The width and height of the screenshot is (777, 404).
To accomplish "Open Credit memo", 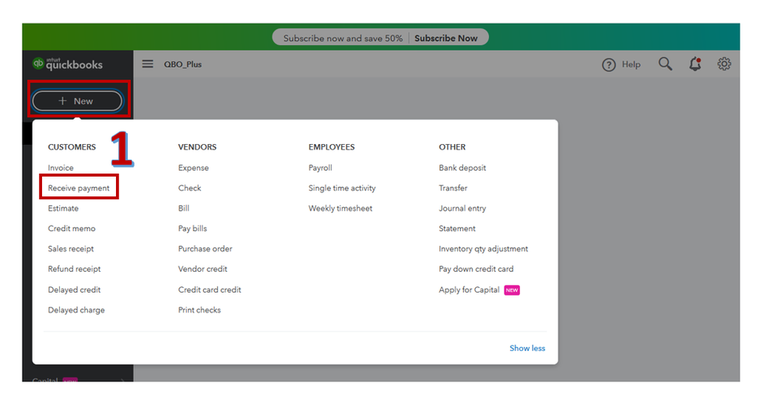I will (x=72, y=229).
